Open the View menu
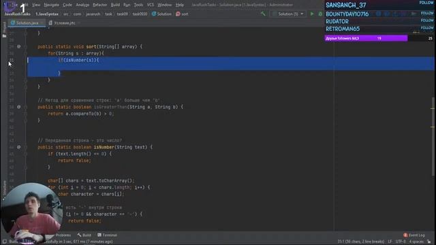Image resolution: width=436 pixels, height=245 pixels. pos(36,5)
